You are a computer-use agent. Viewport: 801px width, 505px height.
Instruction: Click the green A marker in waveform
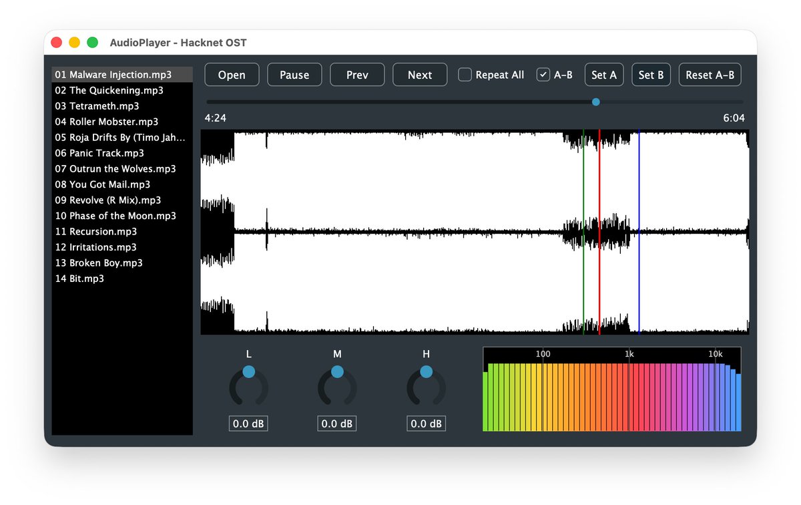(583, 232)
